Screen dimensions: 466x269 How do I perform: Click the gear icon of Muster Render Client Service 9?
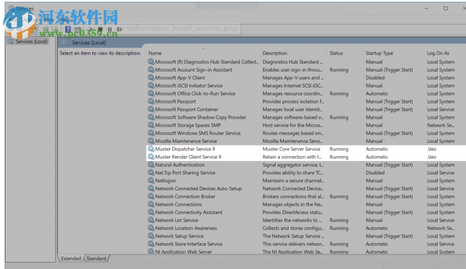[150, 157]
